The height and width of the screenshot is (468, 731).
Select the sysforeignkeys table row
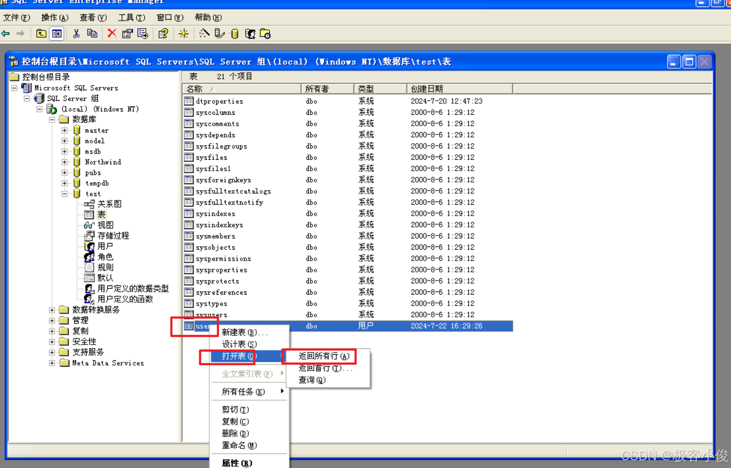(x=348, y=180)
